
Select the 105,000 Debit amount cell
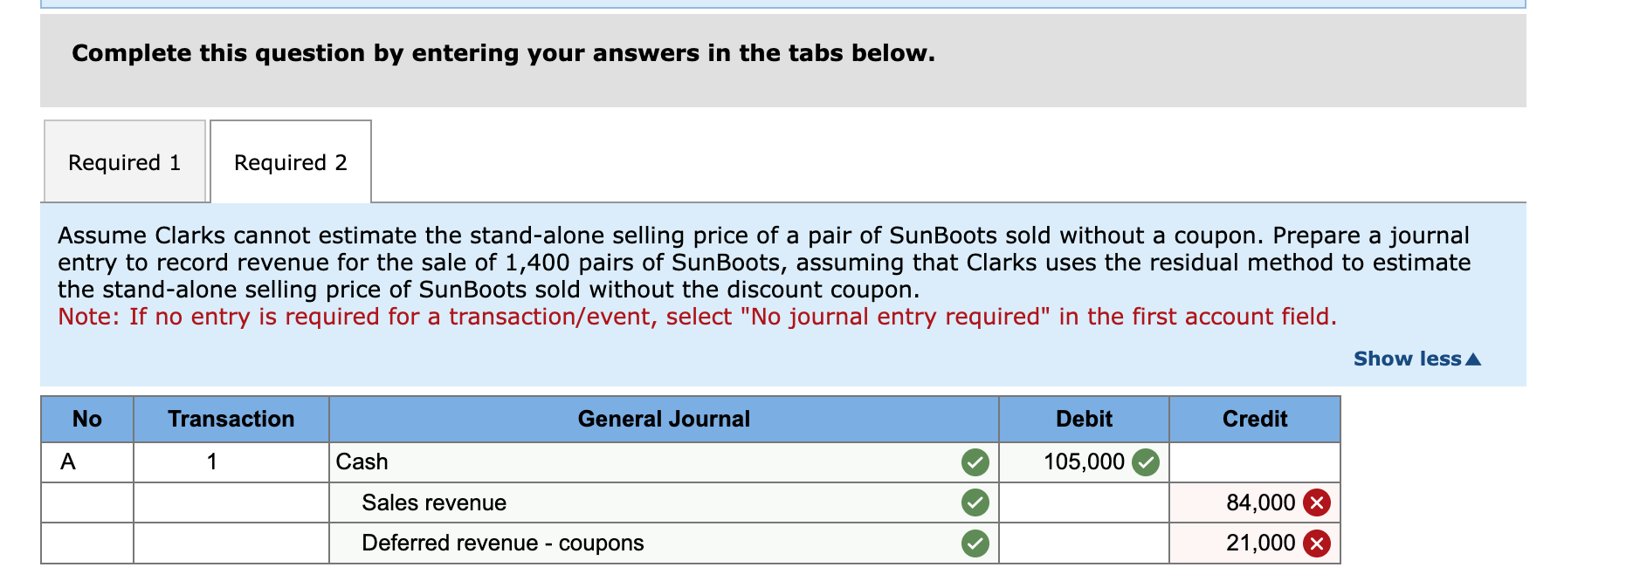[1083, 462]
